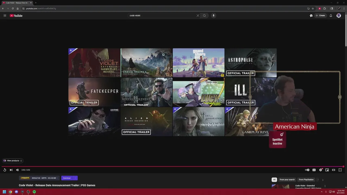347x195 pixels.
Task: Open YouTube notifications bell
Action: tap(331, 15)
